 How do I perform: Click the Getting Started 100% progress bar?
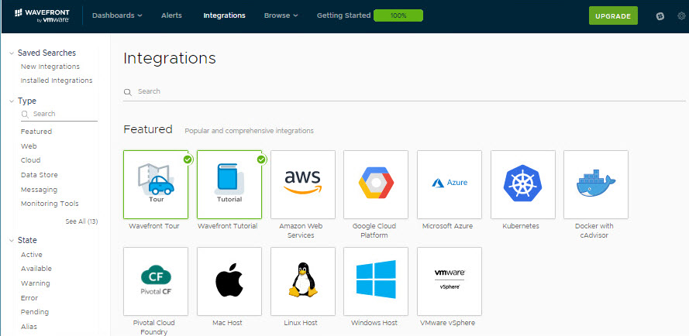[x=398, y=15]
